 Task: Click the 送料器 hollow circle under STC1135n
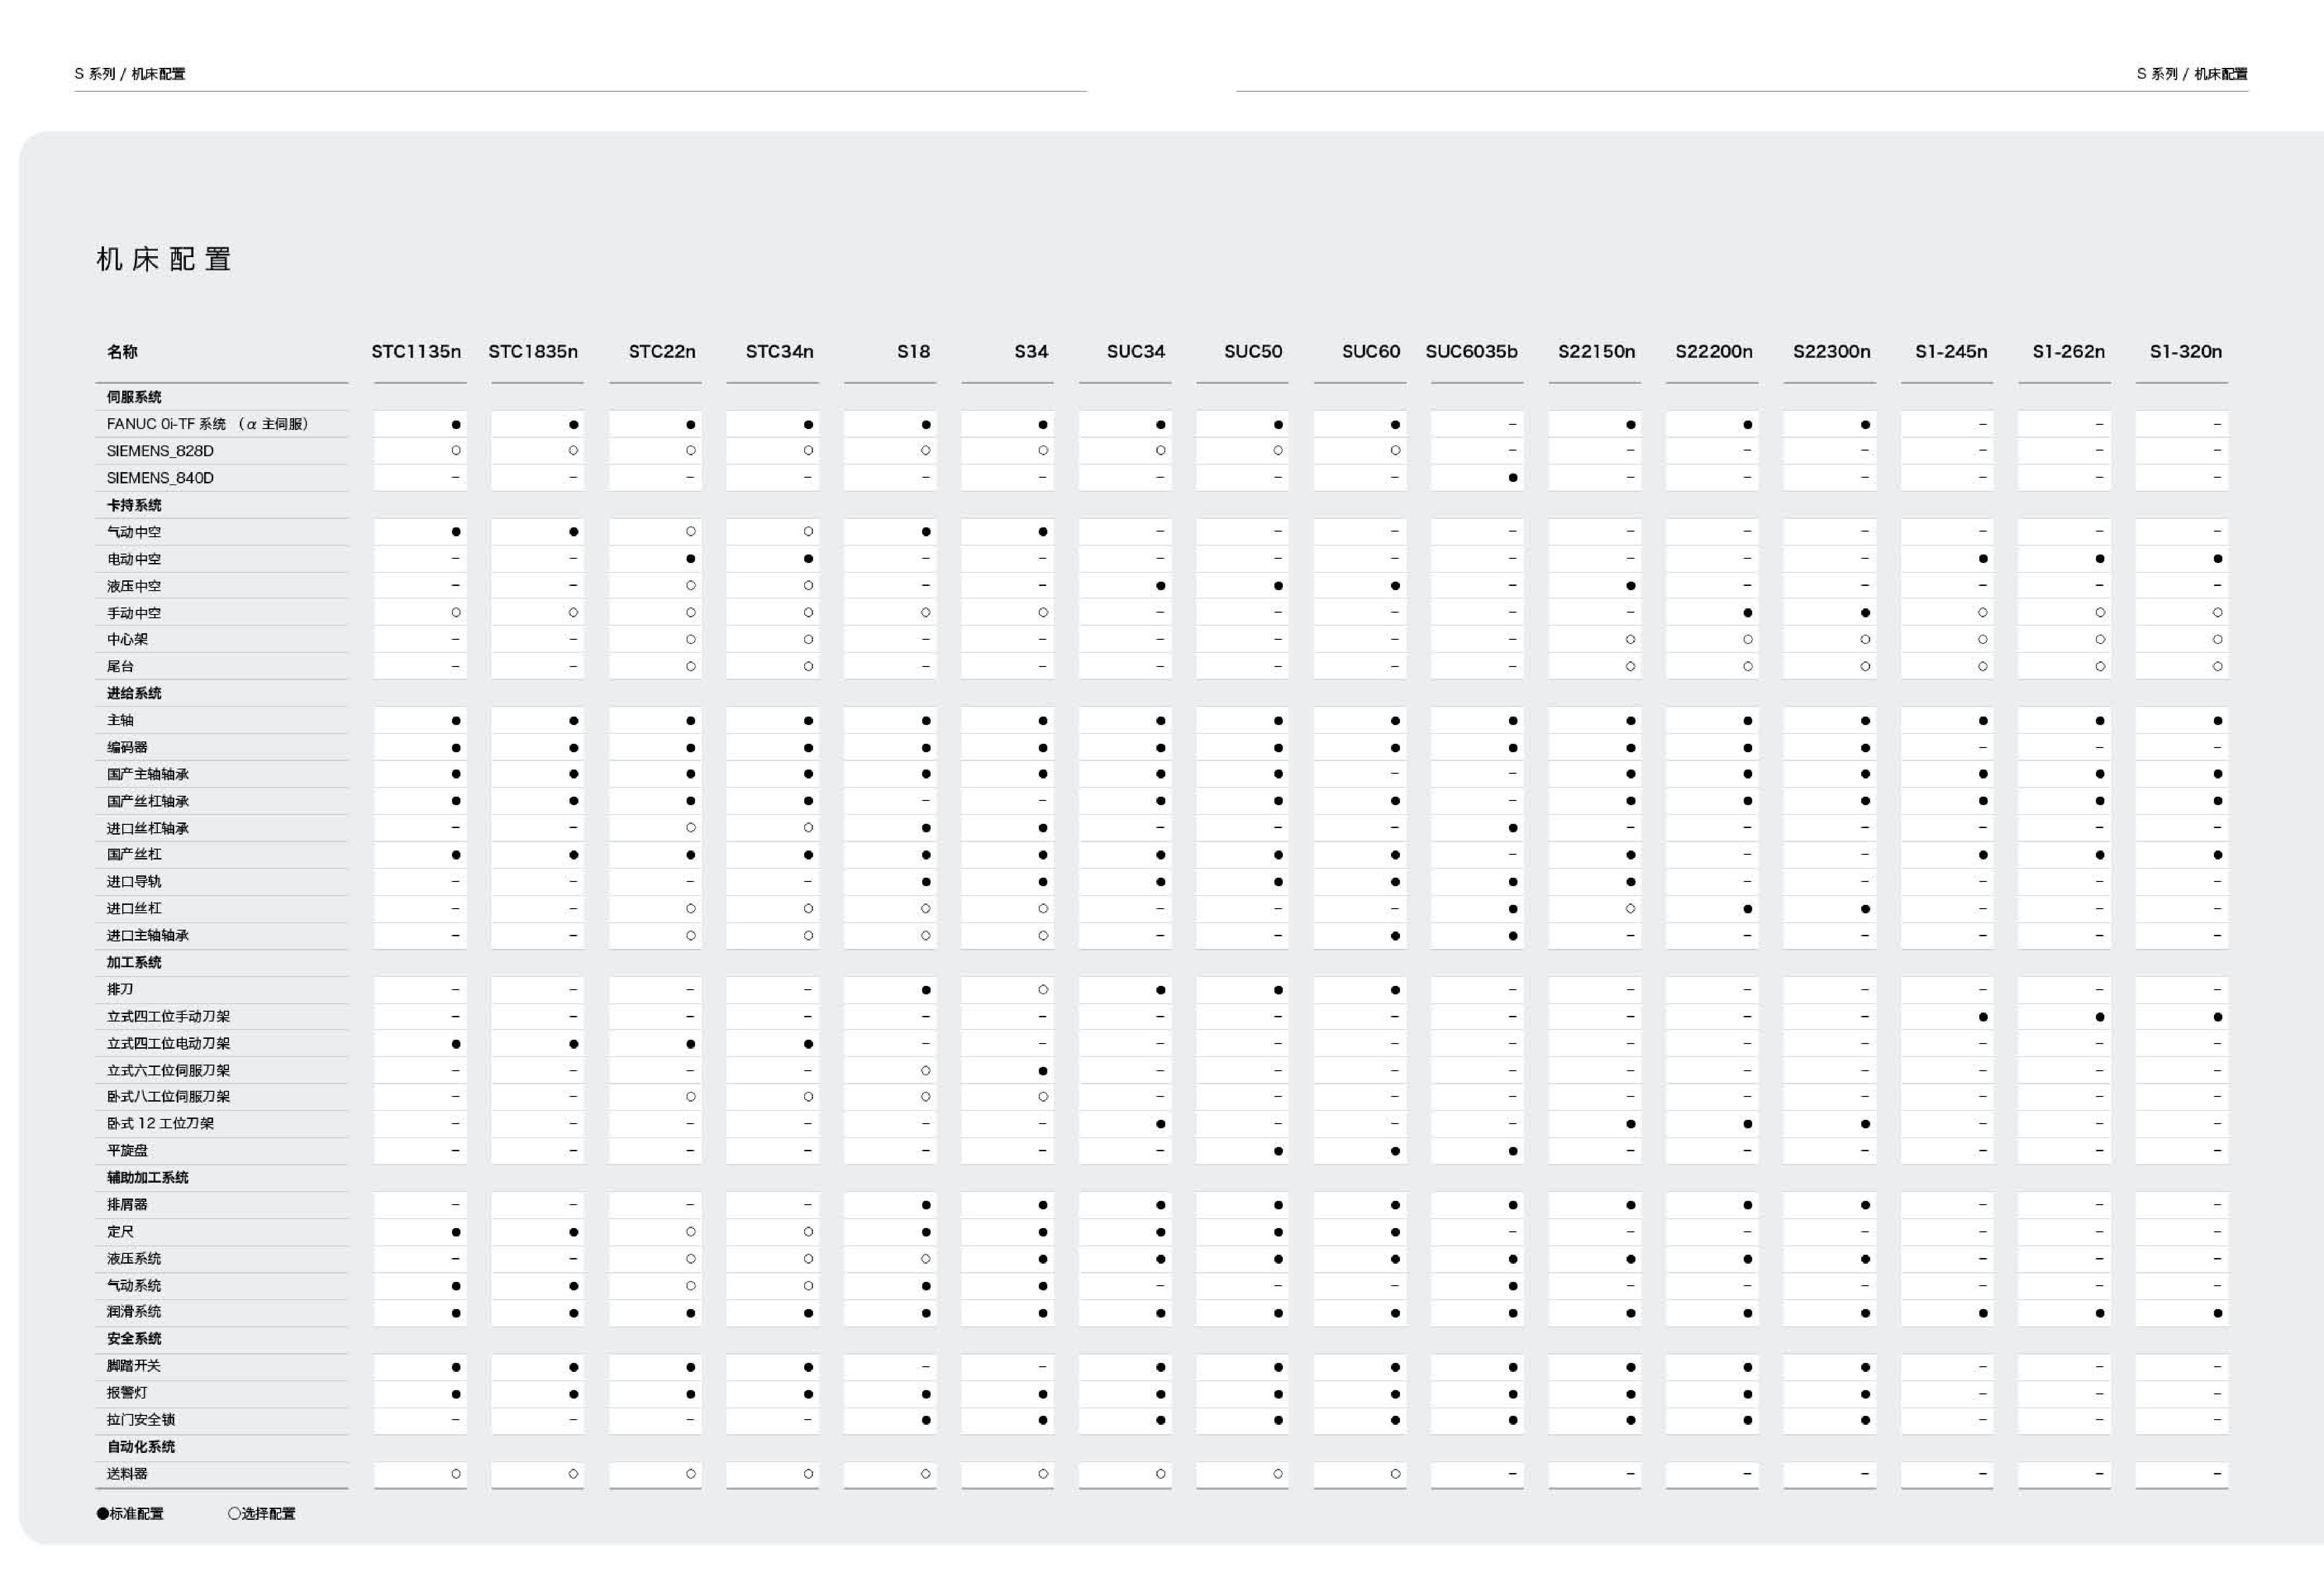[456, 1473]
